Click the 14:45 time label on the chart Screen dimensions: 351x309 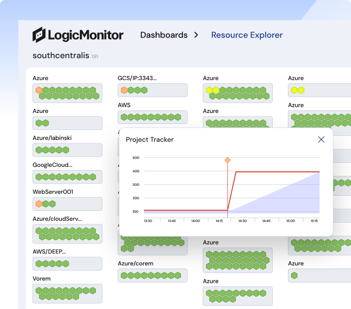266,221
